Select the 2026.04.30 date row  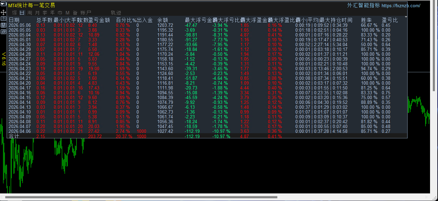click(x=19, y=44)
